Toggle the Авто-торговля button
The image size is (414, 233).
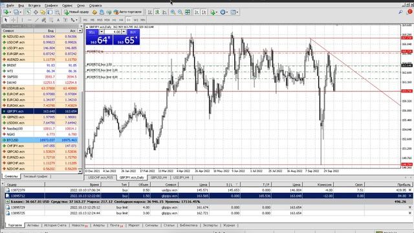[128, 12]
